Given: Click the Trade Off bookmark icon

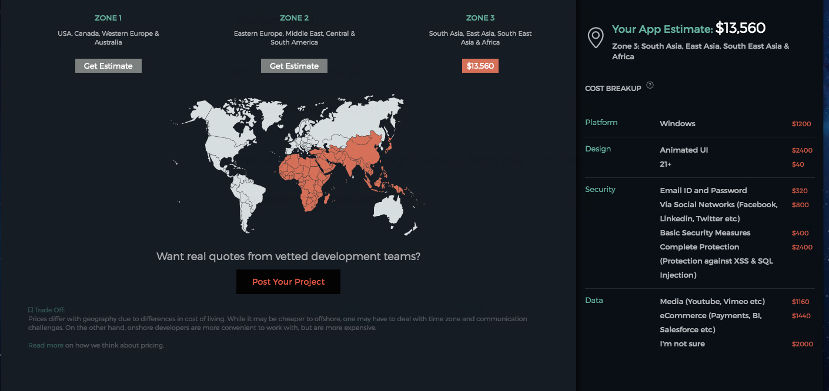Looking at the screenshot, I should pyautogui.click(x=31, y=310).
